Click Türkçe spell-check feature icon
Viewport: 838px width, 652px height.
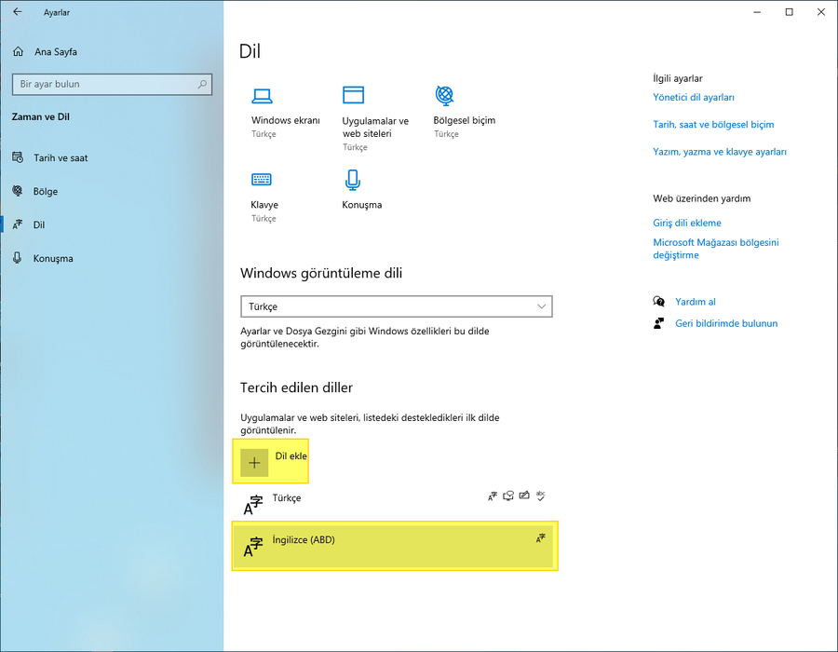pyautogui.click(x=540, y=496)
